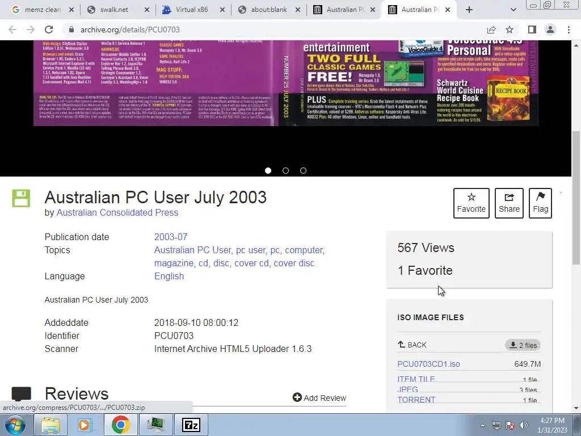Close the about:blank tab

tap(298, 10)
